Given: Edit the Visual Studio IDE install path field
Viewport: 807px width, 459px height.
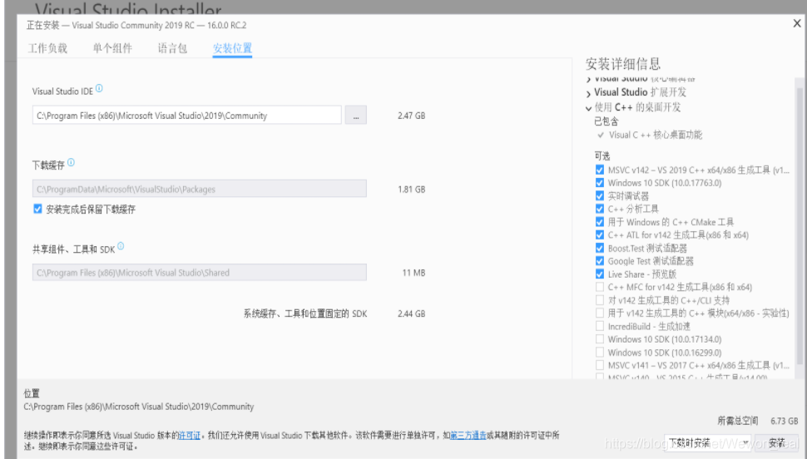Looking at the screenshot, I should [187, 116].
